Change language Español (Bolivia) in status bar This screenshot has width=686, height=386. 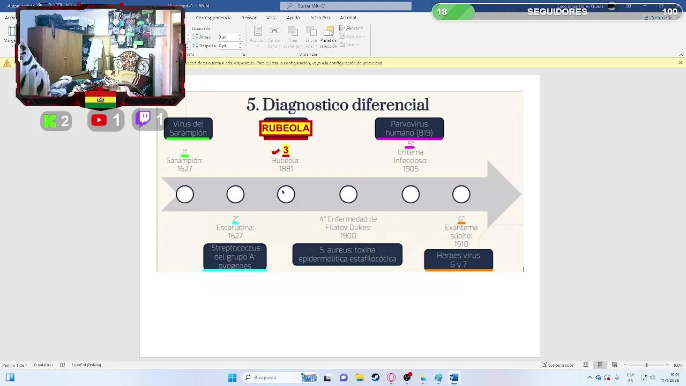(86, 365)
